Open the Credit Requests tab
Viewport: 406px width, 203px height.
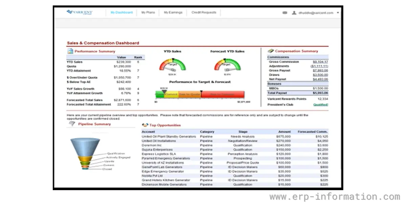click(x=204, y=13)
